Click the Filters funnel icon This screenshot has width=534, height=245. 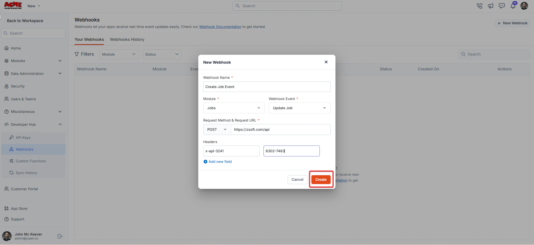coord(77,54)
